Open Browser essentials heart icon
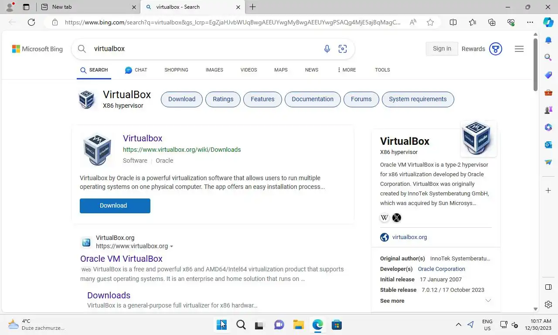 pyautogui.click(x=511, y=22)
